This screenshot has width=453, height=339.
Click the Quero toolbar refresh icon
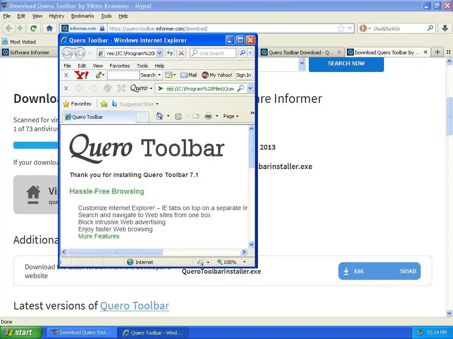tap(107, 88)
